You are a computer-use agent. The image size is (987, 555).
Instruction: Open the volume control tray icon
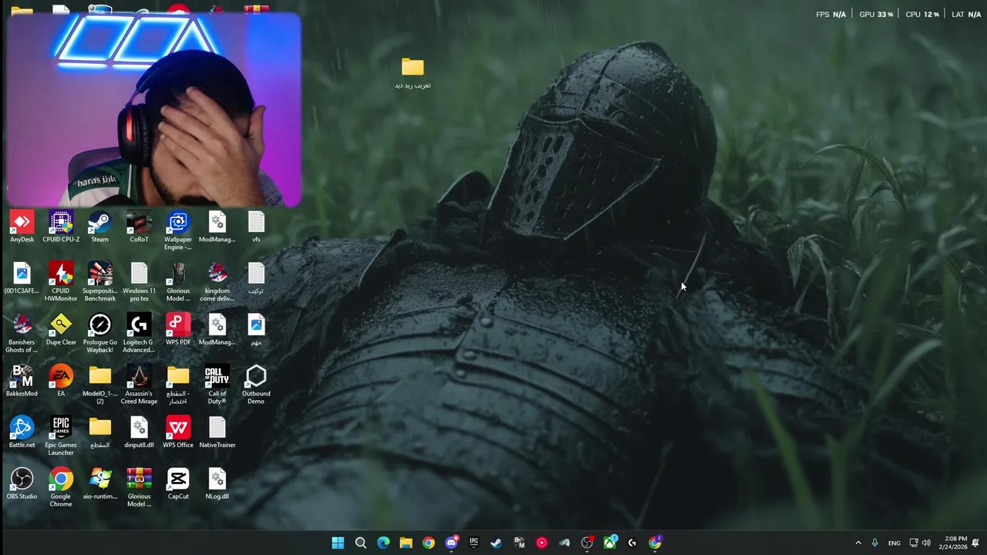[x=926, y=543]
